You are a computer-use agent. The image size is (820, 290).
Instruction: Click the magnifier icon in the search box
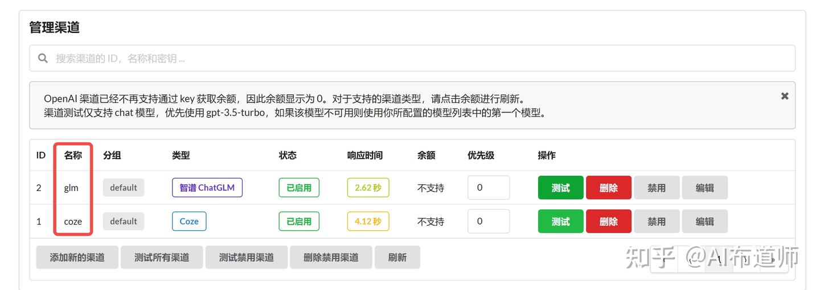43,59
